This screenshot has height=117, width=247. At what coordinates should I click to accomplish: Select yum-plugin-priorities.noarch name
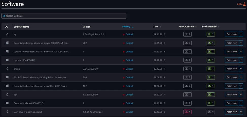(x=28, y=112)
